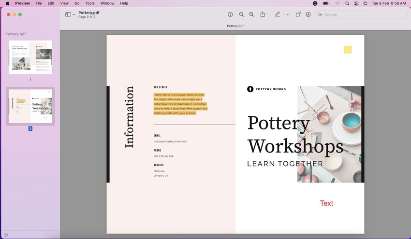
Task: Open the yellow sticky note annotation
Action: click(348, 50)
